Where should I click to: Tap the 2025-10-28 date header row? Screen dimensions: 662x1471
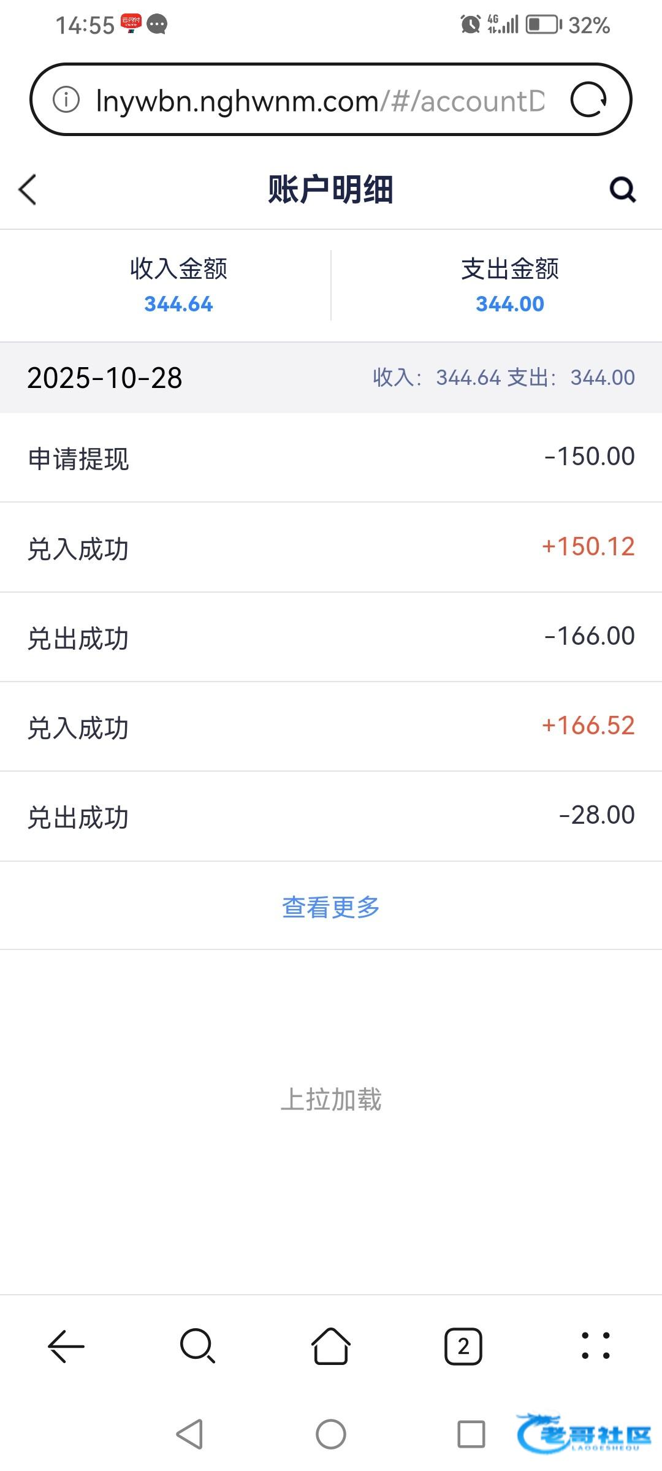[331, 378]
